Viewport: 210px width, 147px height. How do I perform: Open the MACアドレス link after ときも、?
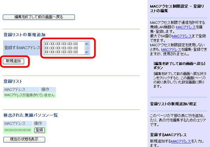click(x=171, y=50)
